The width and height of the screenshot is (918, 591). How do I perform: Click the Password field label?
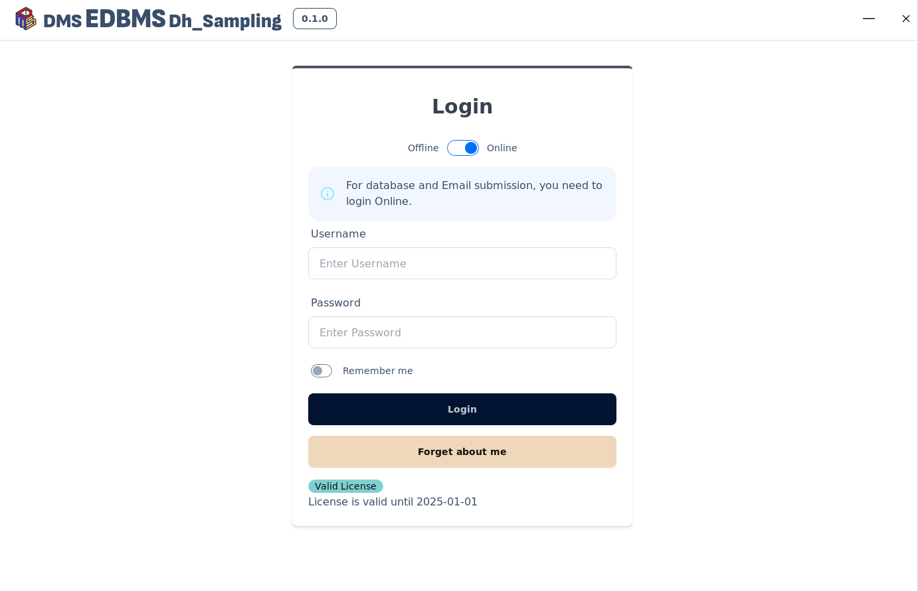point(335,302)
